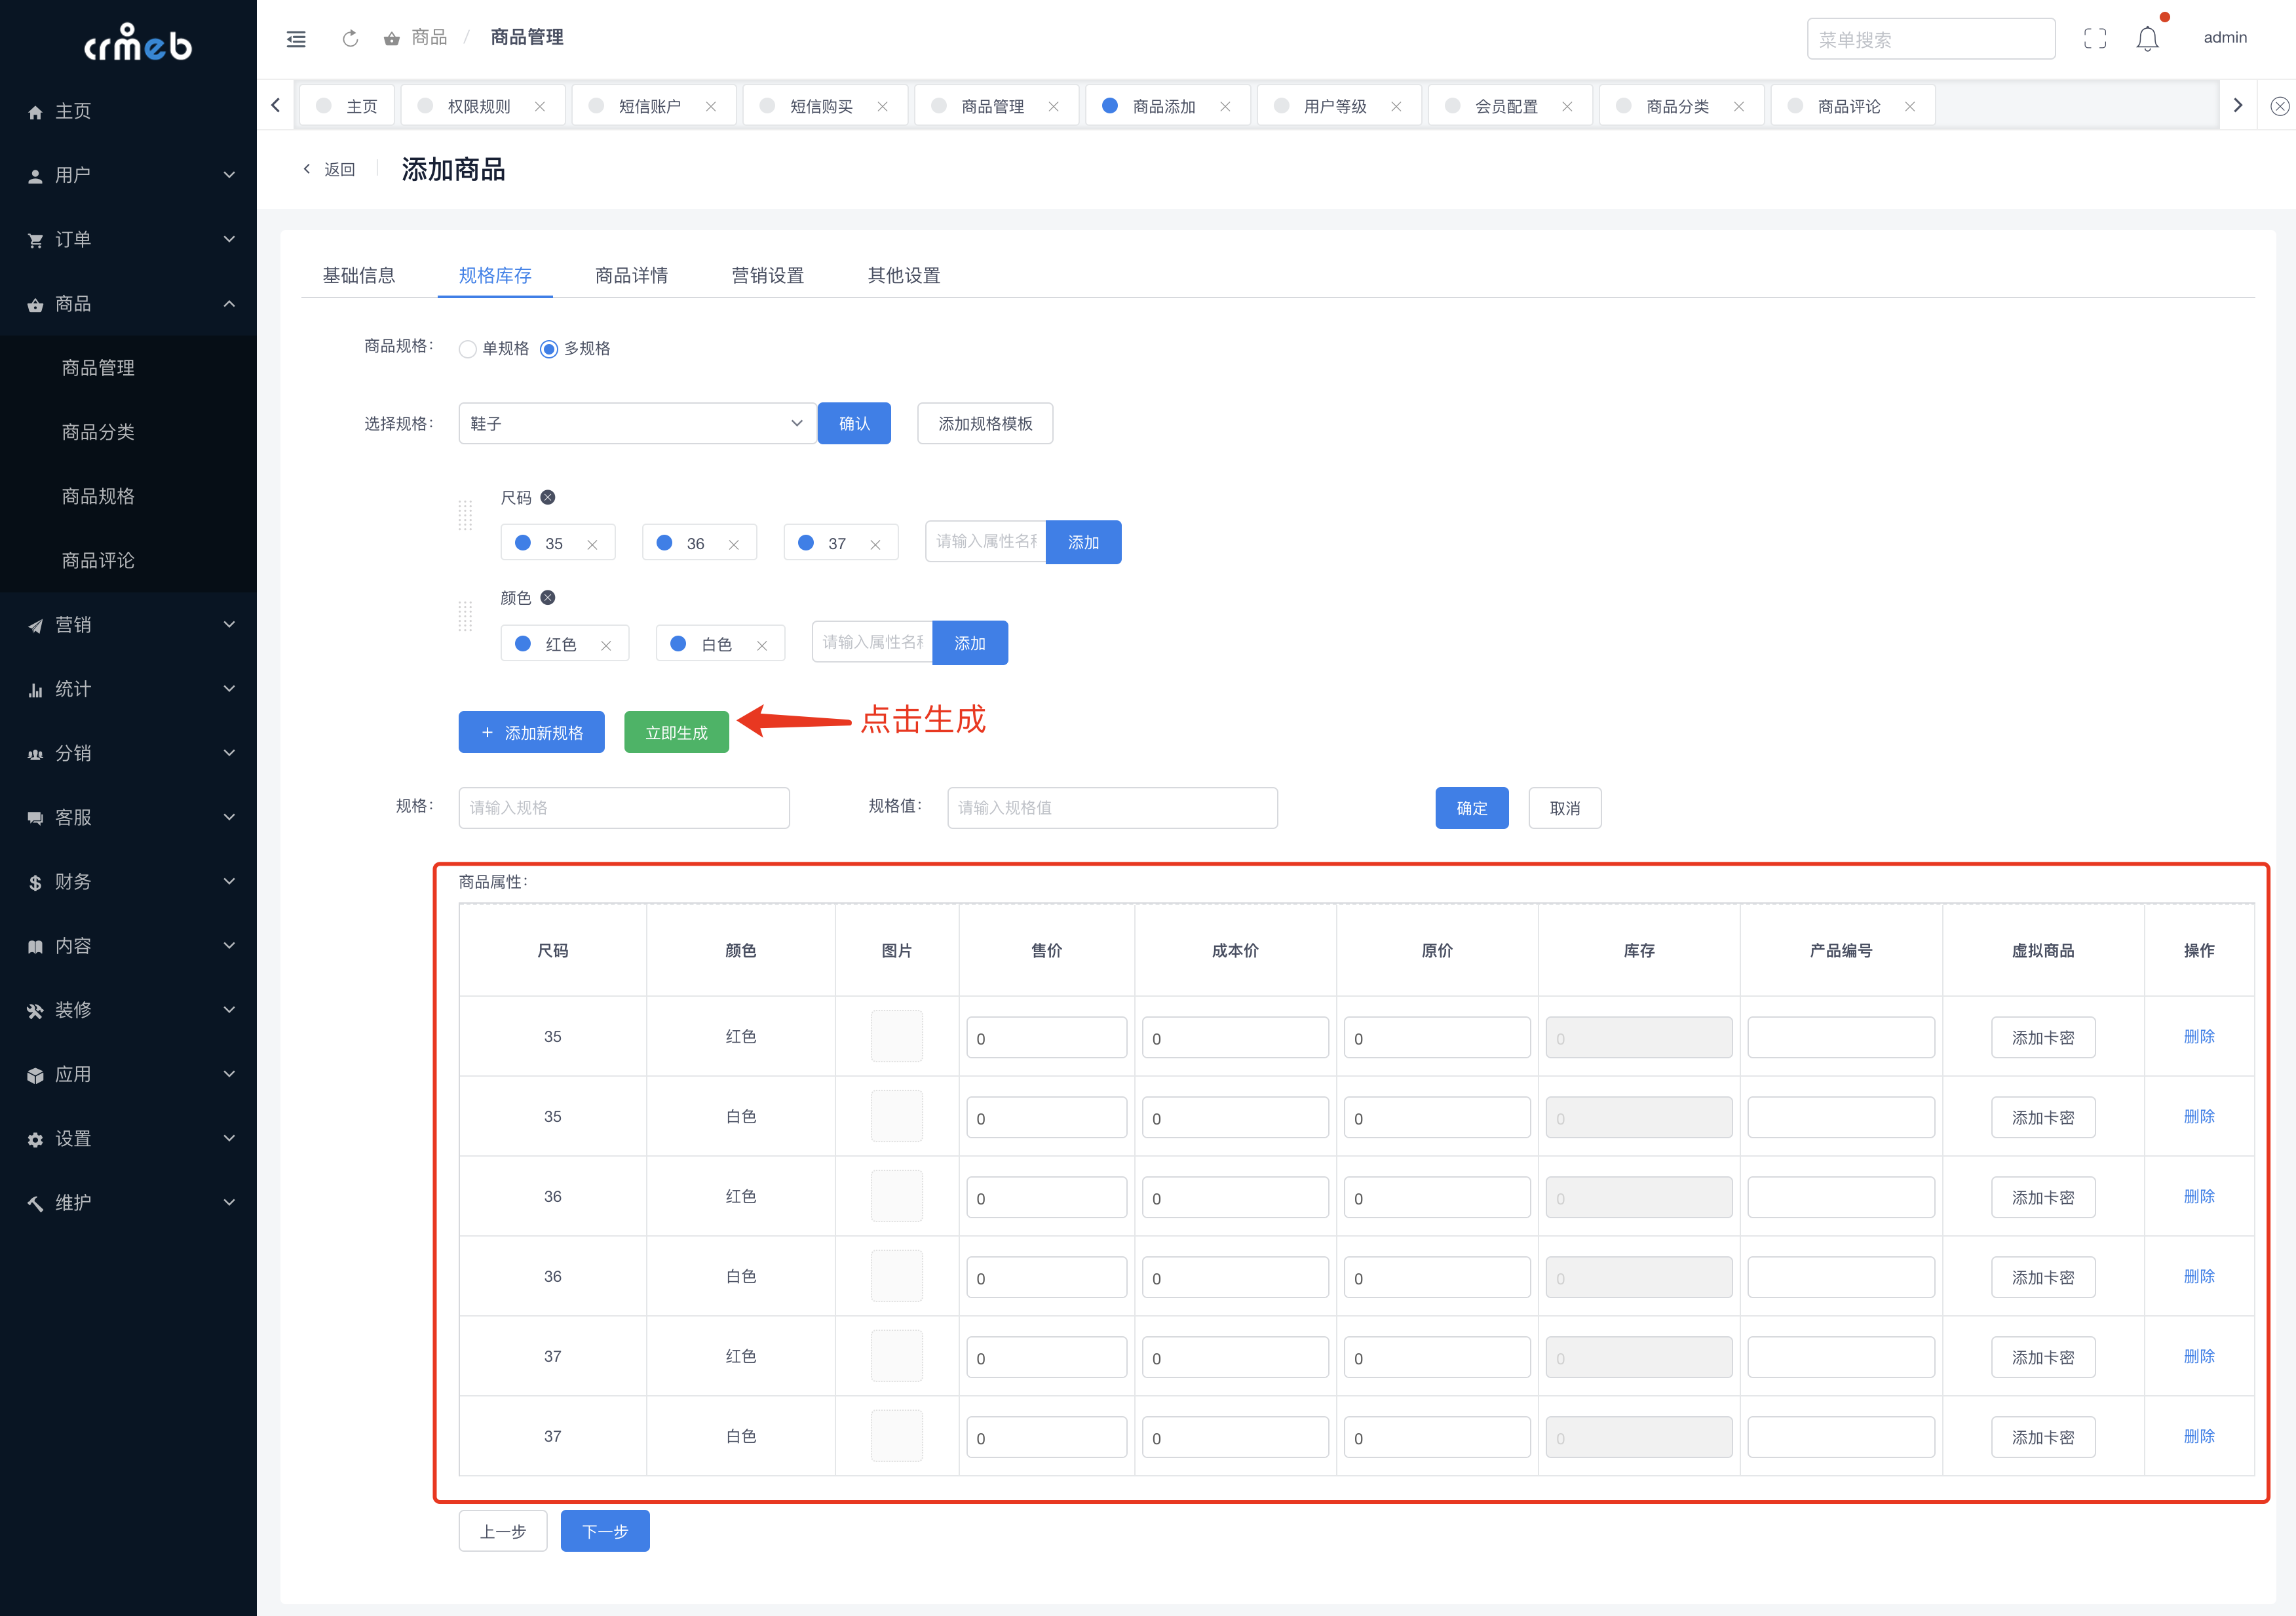Switch to 基础信息 tab
Viewport: 2296px width, 1616px height.
[x=358, y=275]
